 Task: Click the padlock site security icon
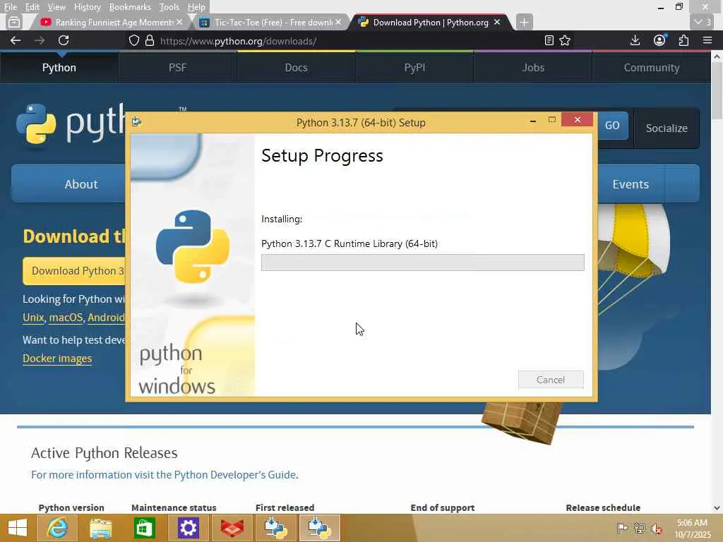coord(150,40)
